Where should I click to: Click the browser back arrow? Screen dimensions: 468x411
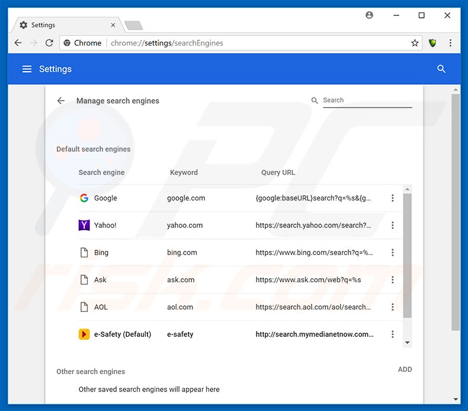coord(18,43)
